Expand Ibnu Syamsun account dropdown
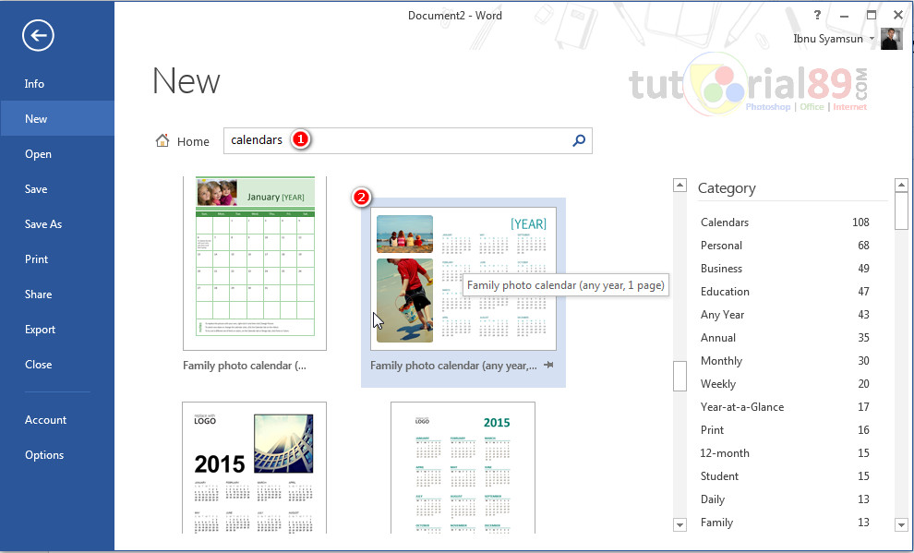This screenshot has height=553, width=914. (872, 39)
